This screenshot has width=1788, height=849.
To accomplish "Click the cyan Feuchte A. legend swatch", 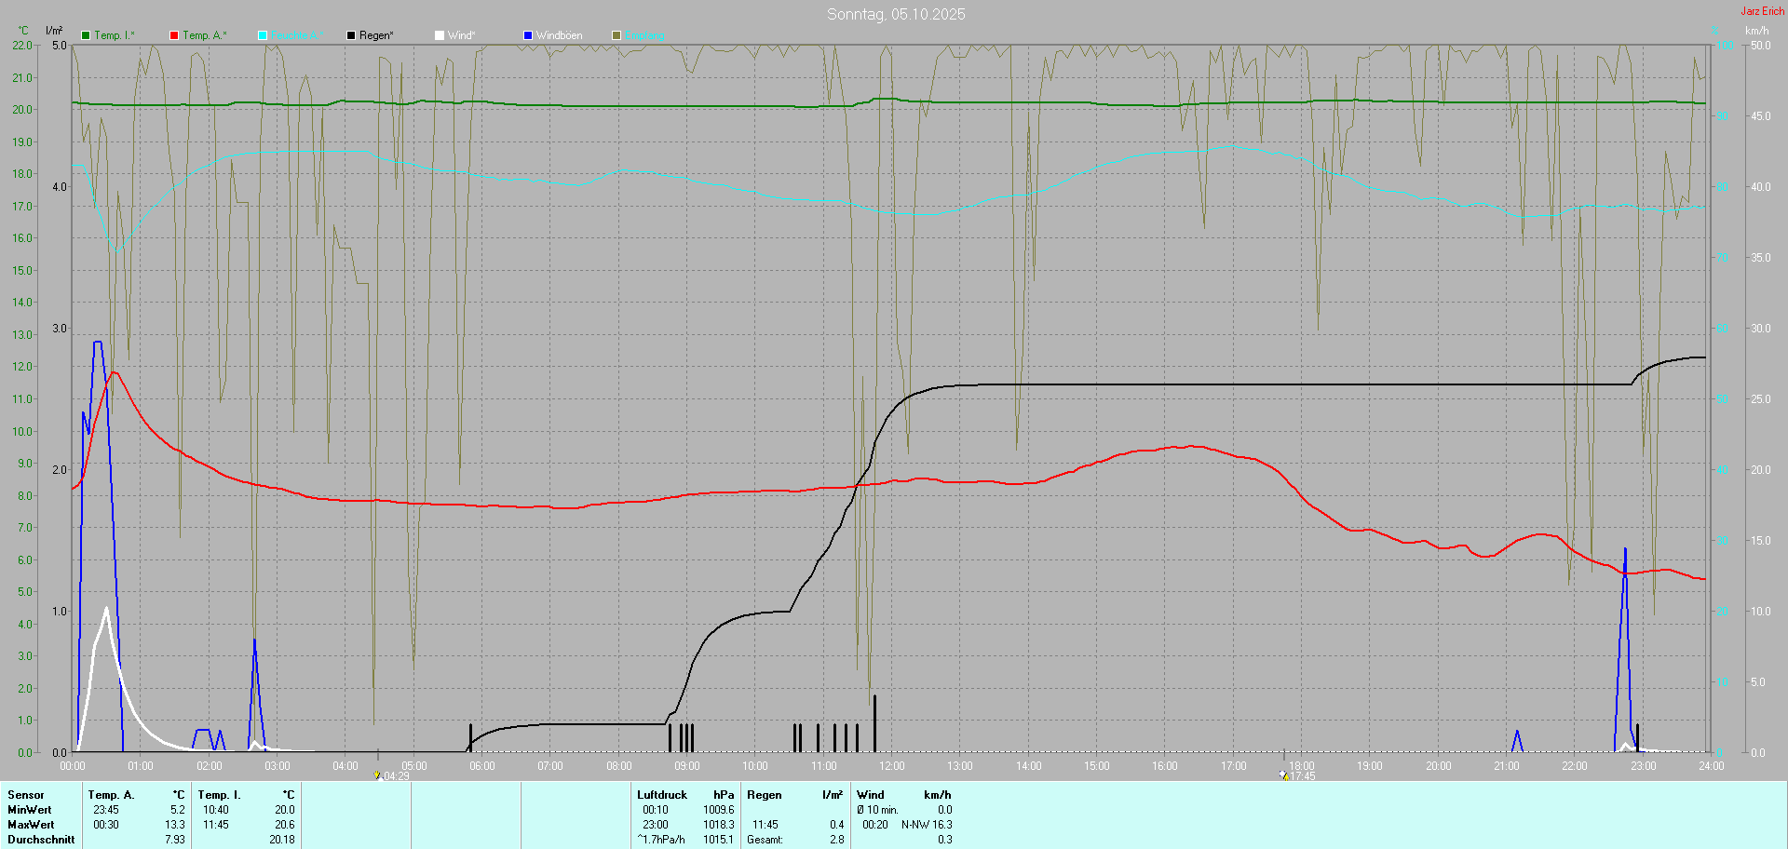I will pyautogui.click(x=263, y=35).
